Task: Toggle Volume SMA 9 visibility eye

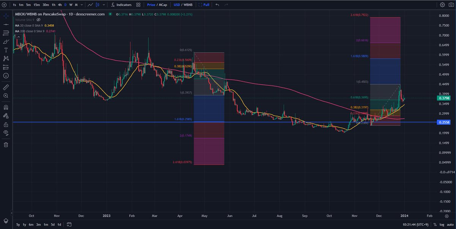Action: [39, 19]
